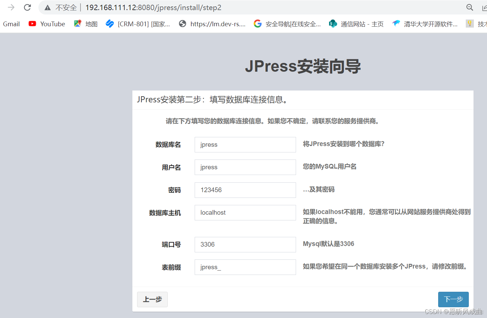
Task: Click the 端口号 label
Action: coord(171,245)
